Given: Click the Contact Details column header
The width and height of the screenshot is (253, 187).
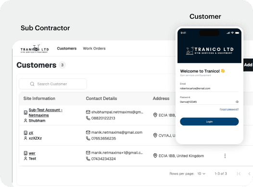Looking at the screenshot, I should [x=101, y=99].
